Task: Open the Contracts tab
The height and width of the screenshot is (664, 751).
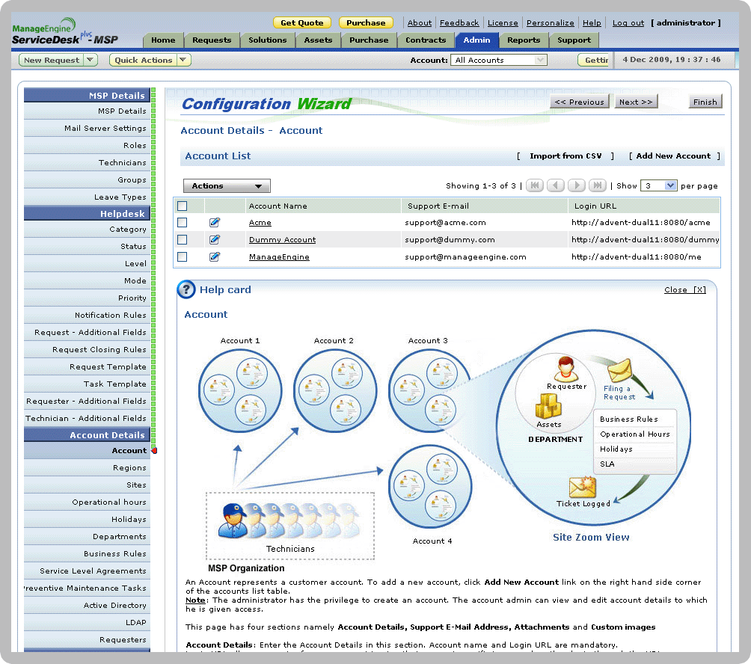Action: 426,40
